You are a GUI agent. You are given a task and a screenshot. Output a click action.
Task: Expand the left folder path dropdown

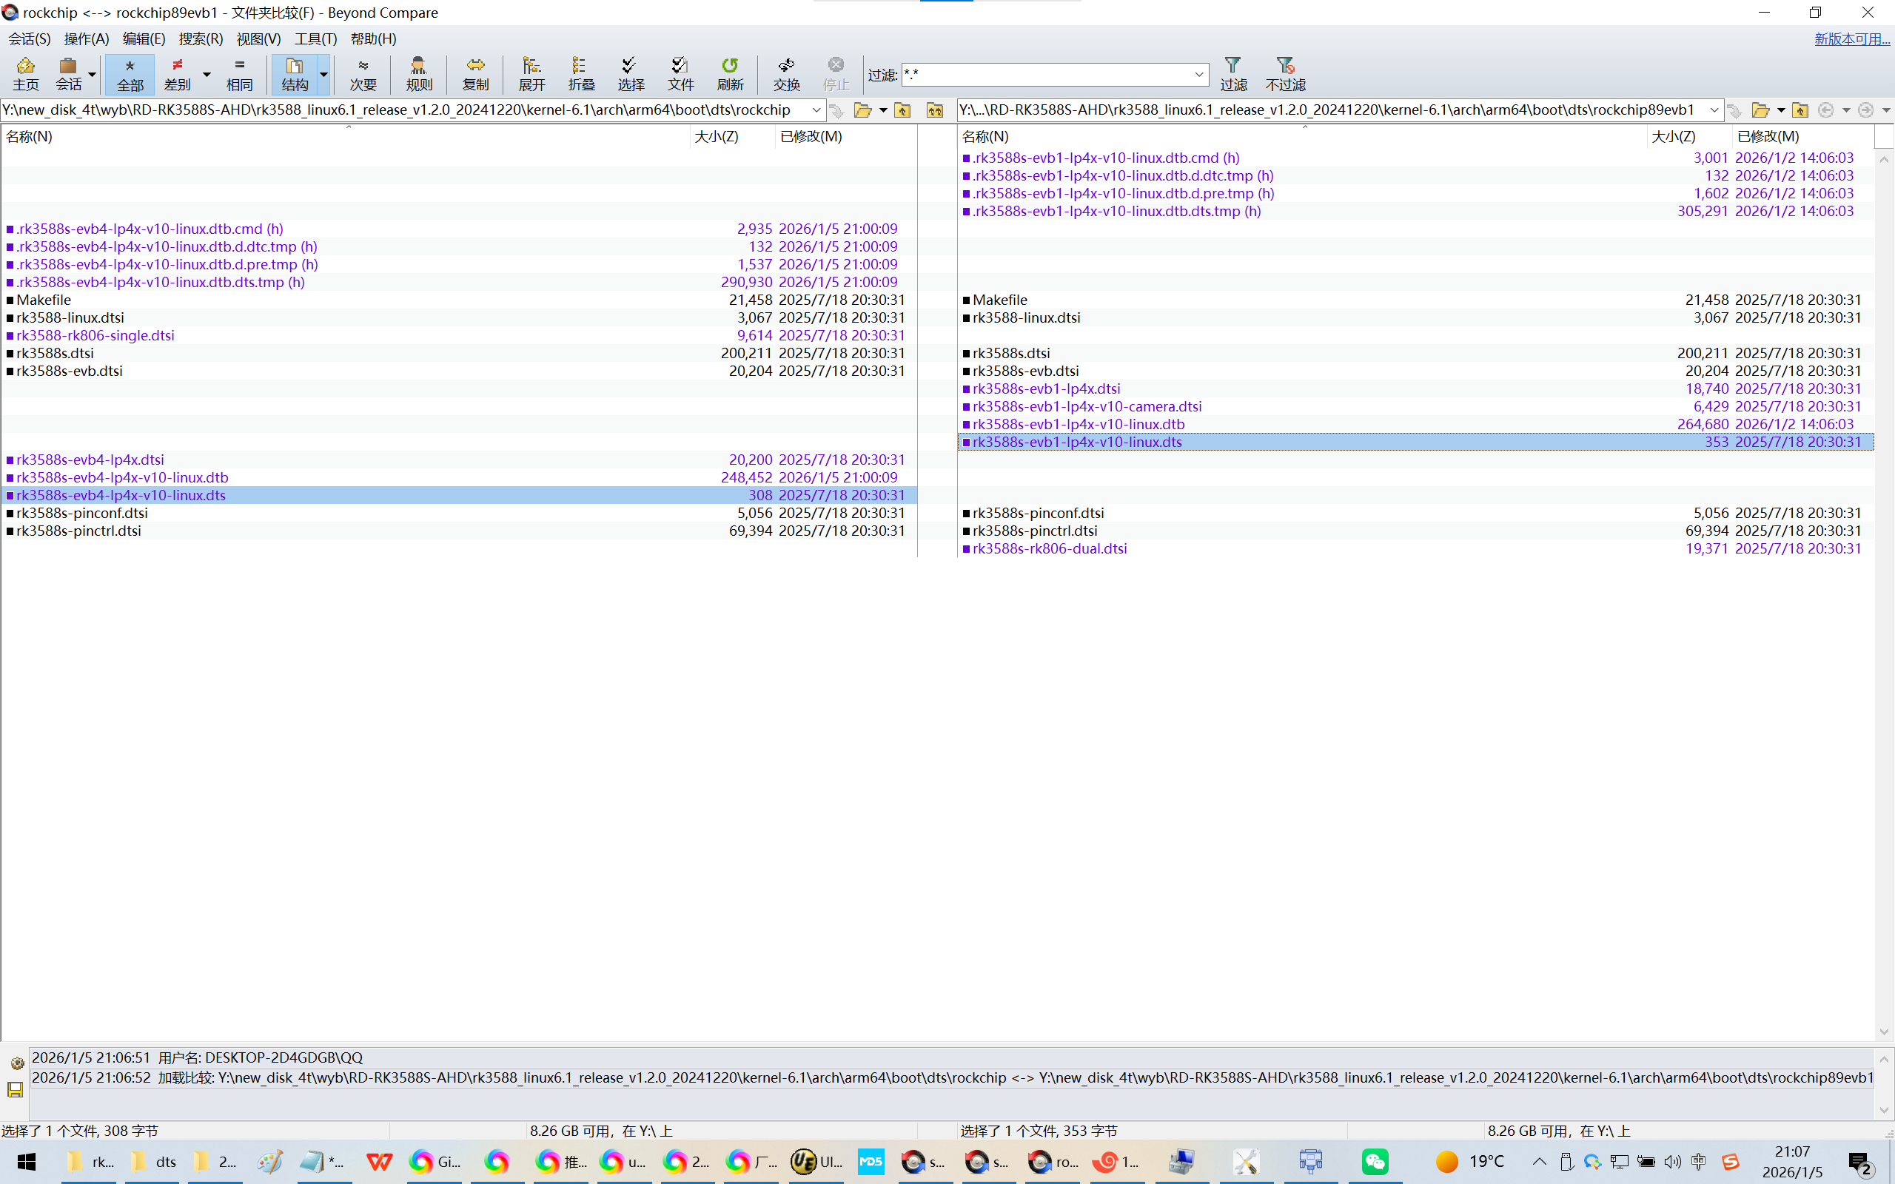tap(816, 110)
